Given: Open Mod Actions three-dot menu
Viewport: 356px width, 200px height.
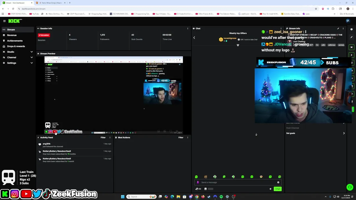Looking at the screenshot, I should (x=187, y=137).
